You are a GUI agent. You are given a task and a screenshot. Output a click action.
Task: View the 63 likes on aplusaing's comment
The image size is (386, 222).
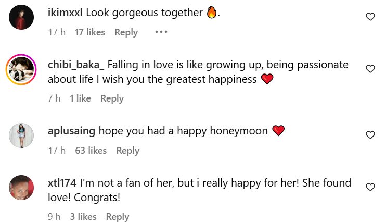91,151
